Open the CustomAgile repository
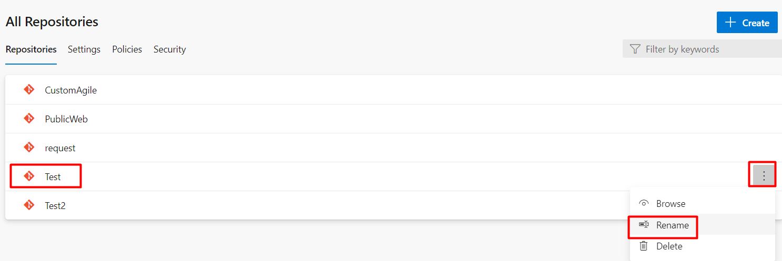 pyautogui.click(x=71, y=90)
